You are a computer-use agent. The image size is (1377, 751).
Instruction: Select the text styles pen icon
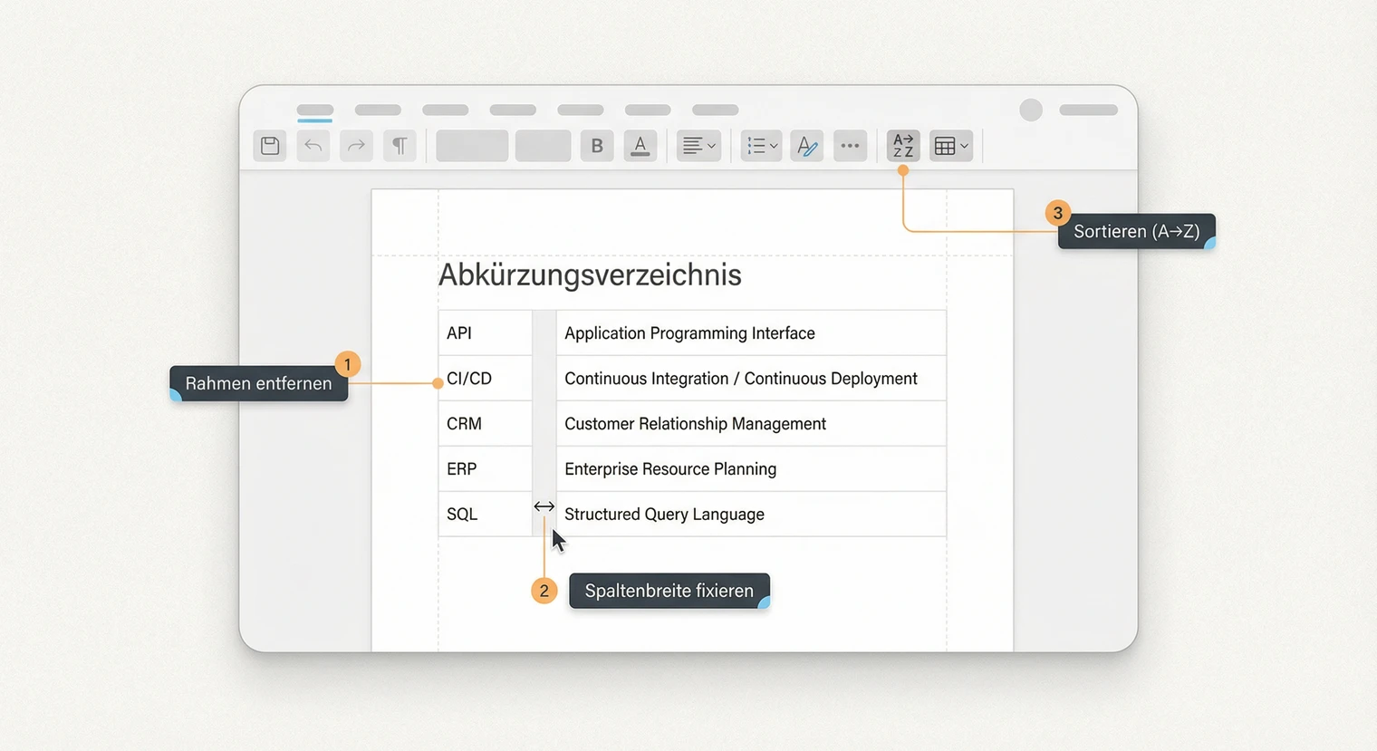[806, 146]
